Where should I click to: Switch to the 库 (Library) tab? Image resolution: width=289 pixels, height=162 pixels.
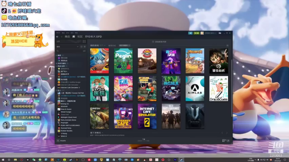pyautogui.click(x=74, y=37)
